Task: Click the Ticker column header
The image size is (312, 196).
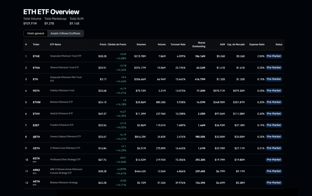Action: tap(36, 44)
